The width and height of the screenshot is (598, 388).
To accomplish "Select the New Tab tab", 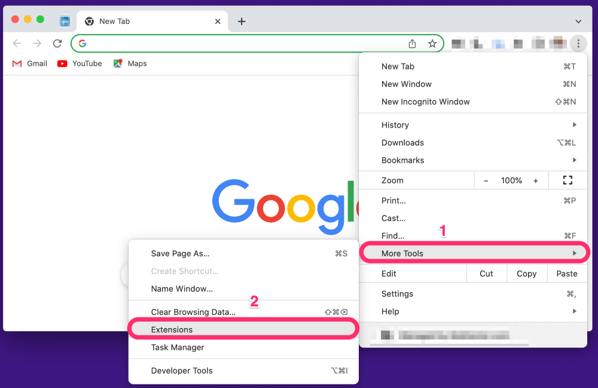I will click(152, 22).
